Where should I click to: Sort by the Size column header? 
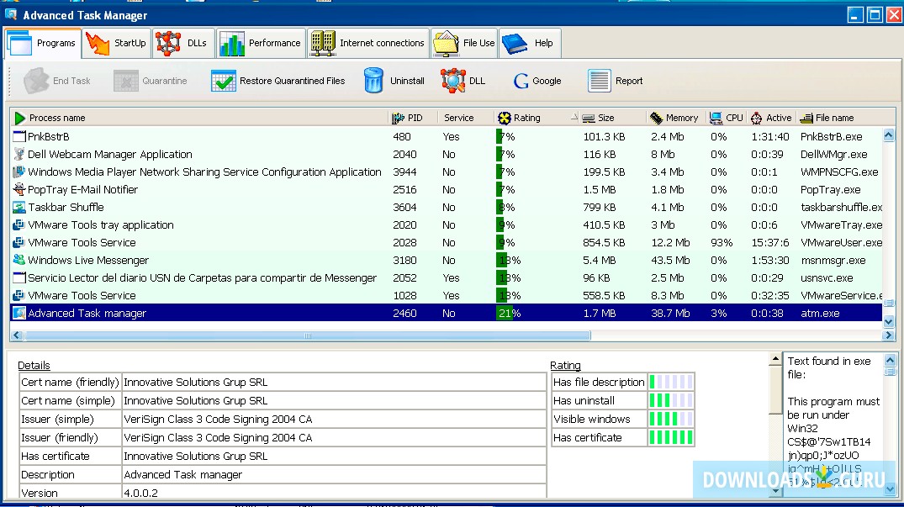point(612,118)
